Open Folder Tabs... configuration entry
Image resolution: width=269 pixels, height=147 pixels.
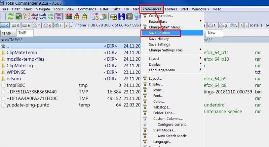[x=172, y=113]
